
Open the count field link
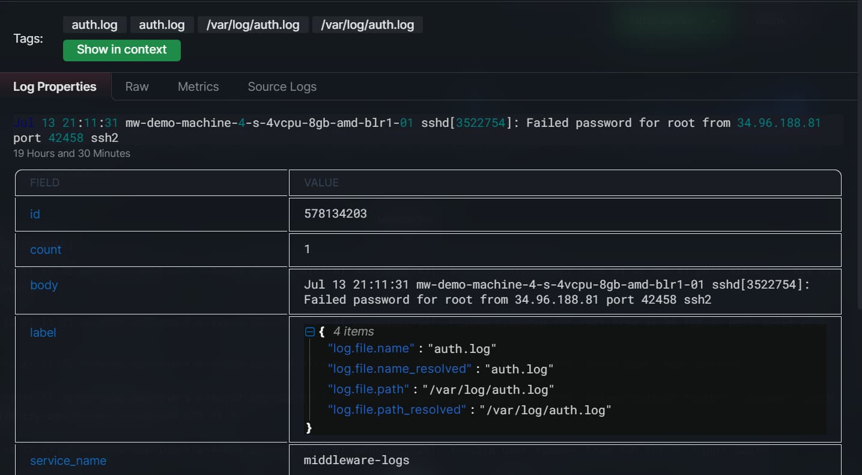coord(46,250)
